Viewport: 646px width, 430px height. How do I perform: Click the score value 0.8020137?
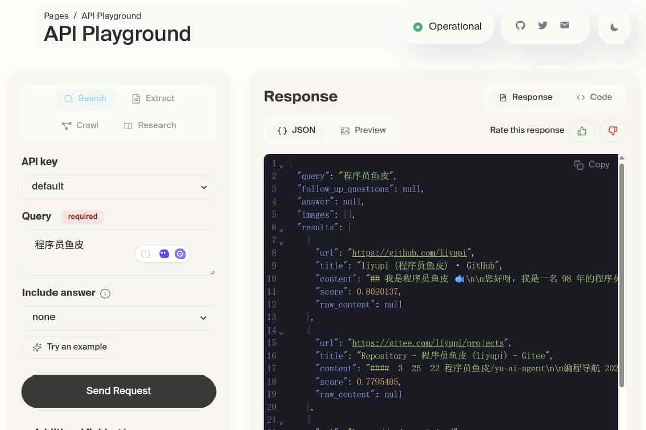(x=378, y=291)
